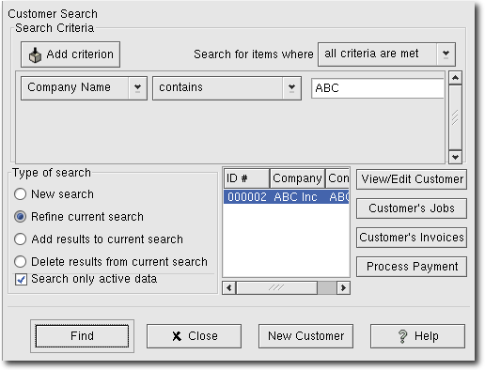Click the truncated 'Con' column header
Image resolution: width=485 pixels, height=370 pixels.
tap(337, 178)
